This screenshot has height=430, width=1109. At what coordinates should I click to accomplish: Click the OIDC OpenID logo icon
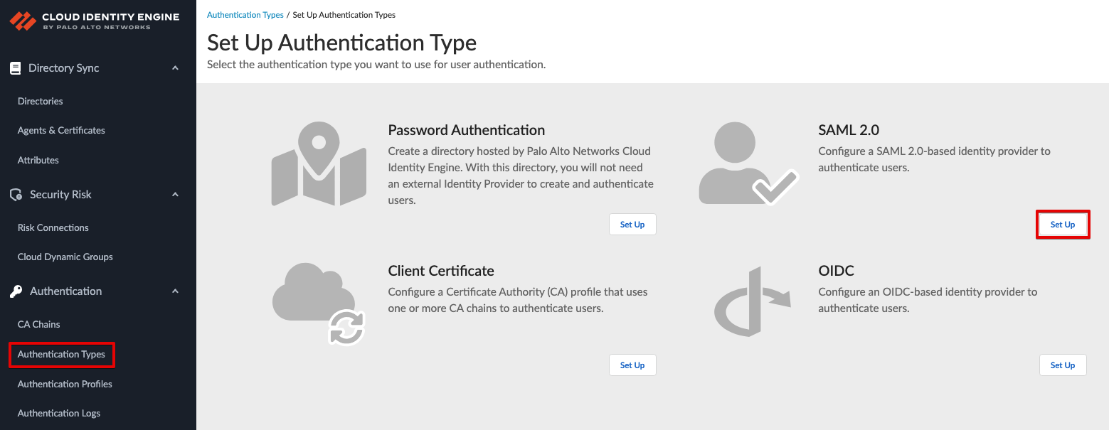coord(752,301)
